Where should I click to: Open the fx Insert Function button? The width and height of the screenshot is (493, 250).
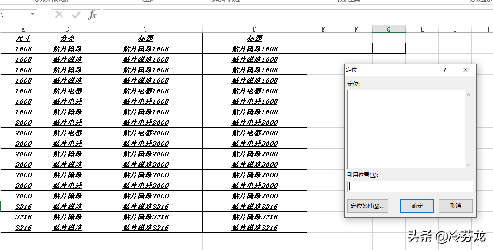tap(92, 15)
